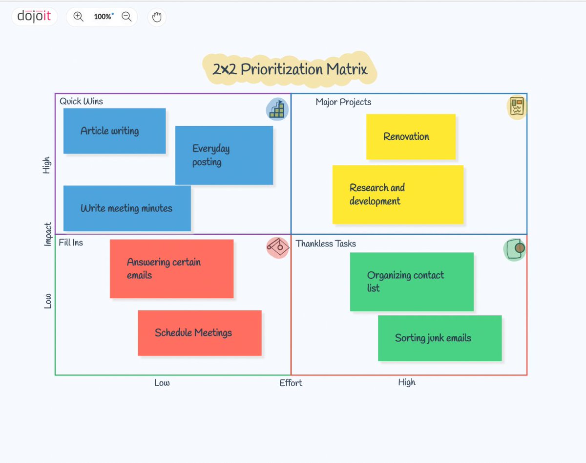Click the dojoit logo

coord(34,17)
